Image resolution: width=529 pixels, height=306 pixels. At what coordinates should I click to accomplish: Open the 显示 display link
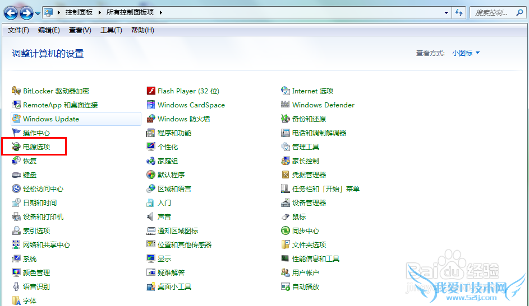[x=164, y=259]
